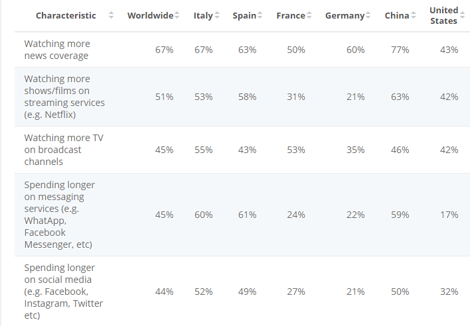Click the Worldwide column header label
The width and height of the screenshot is (470, 326).
(151, 15)
